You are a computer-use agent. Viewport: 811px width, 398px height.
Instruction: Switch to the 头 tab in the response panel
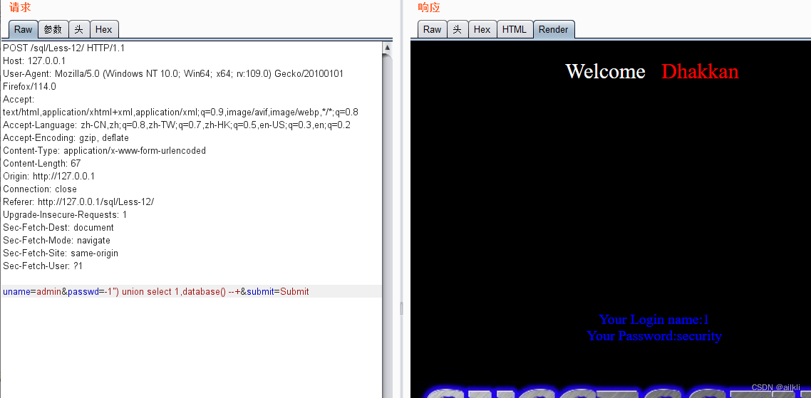(x=458, y=29)
